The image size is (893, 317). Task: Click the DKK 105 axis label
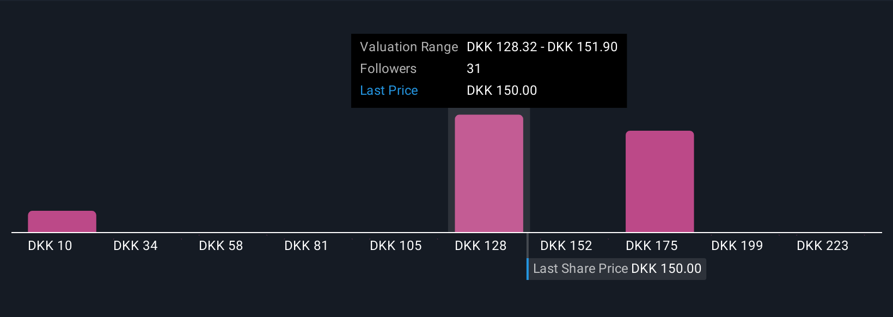(396, 246)
